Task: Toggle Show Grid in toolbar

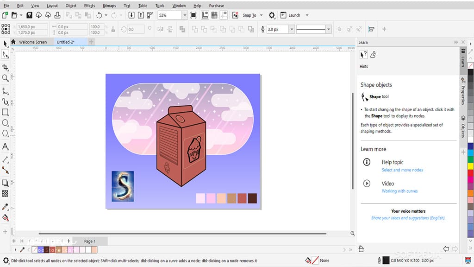Action: (214, 15)
